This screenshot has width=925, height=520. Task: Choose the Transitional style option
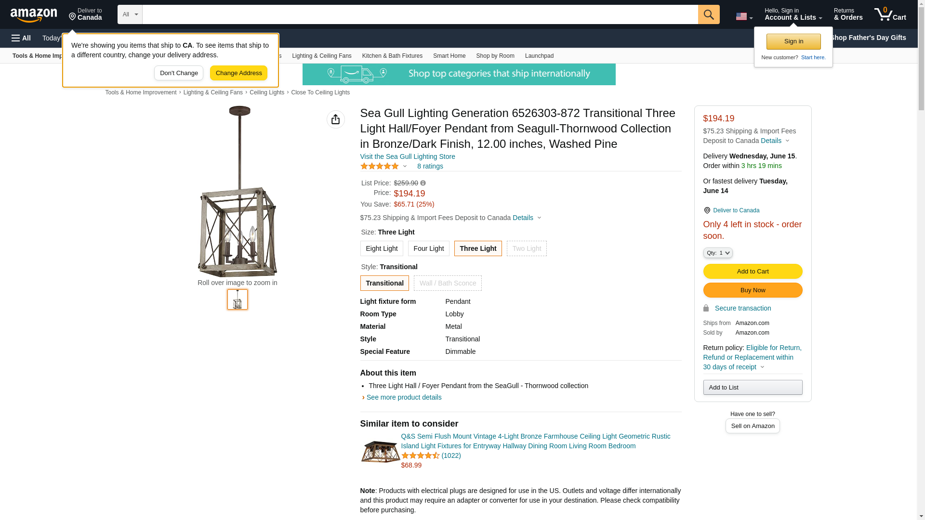click(x=384, y=283)
